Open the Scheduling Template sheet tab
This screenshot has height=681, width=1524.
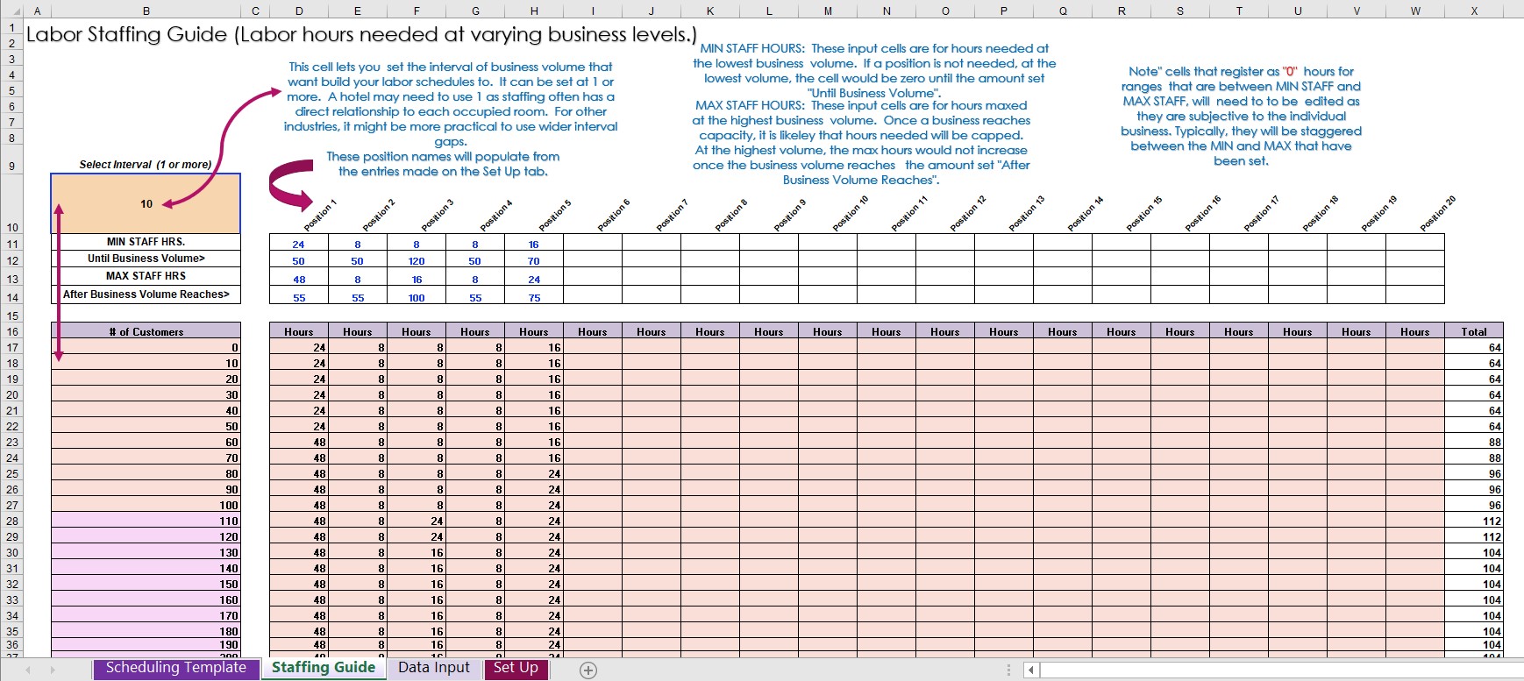point(176,669)
